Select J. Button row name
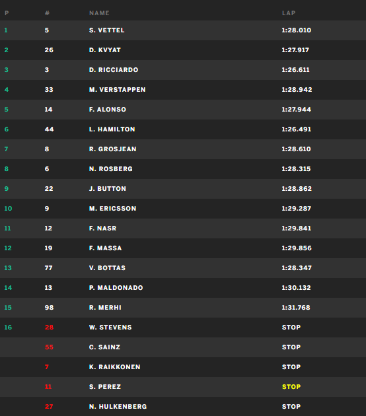Screen dimensions: 366x416 pyautogui.click(x=108, y=189)
